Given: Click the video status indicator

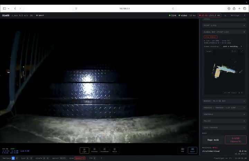Looking at the screenshot, I should [183, 16].
